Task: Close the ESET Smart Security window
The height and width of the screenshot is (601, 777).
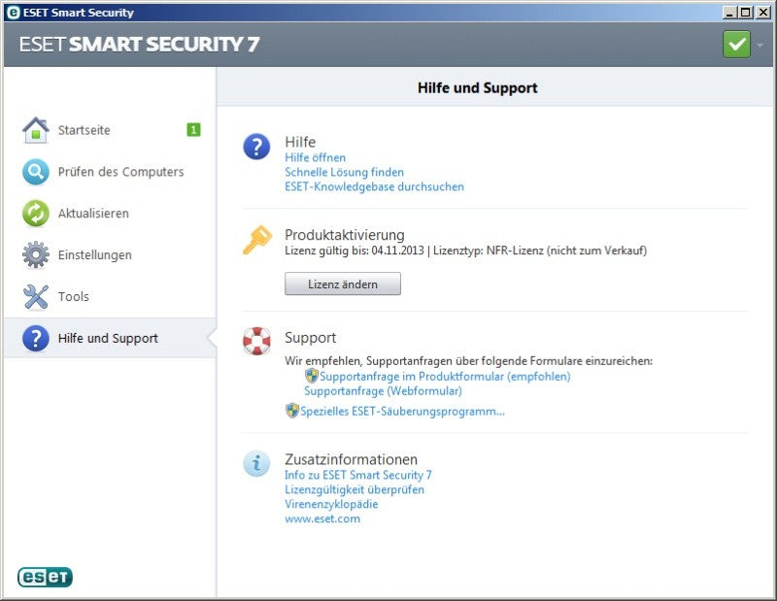Action: coord(763,13)
